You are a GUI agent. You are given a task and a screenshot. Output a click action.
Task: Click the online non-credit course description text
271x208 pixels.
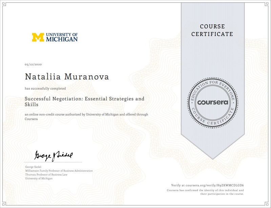[x=86, y=117]
